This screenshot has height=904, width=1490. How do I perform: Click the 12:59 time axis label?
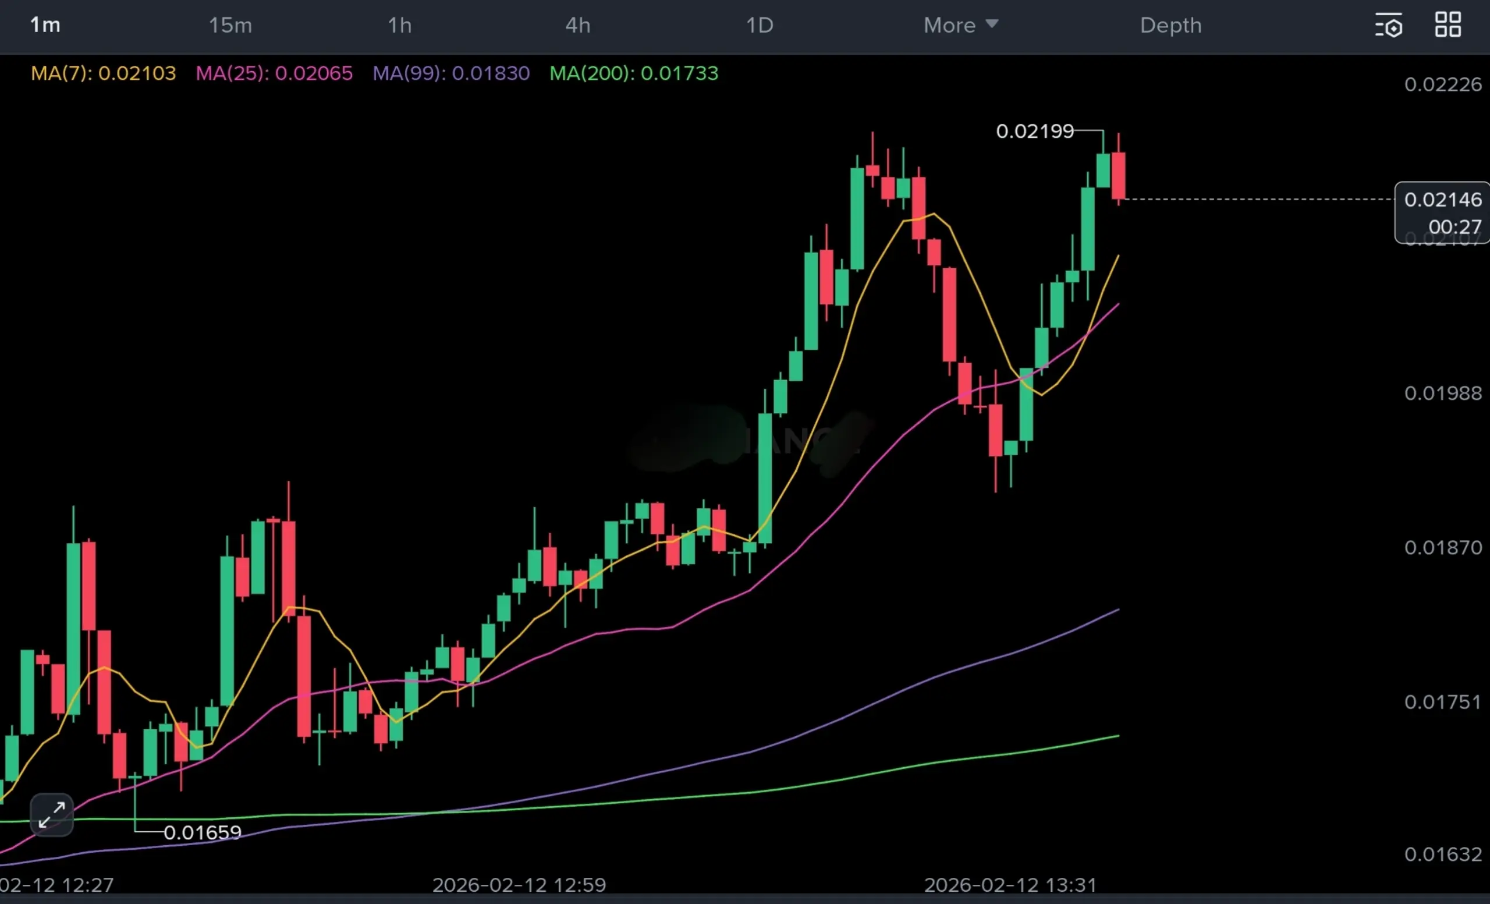[x=519, y=885]
